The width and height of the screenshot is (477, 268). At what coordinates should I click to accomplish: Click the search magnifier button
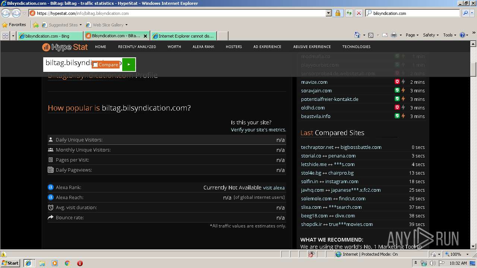pos(465,13)
